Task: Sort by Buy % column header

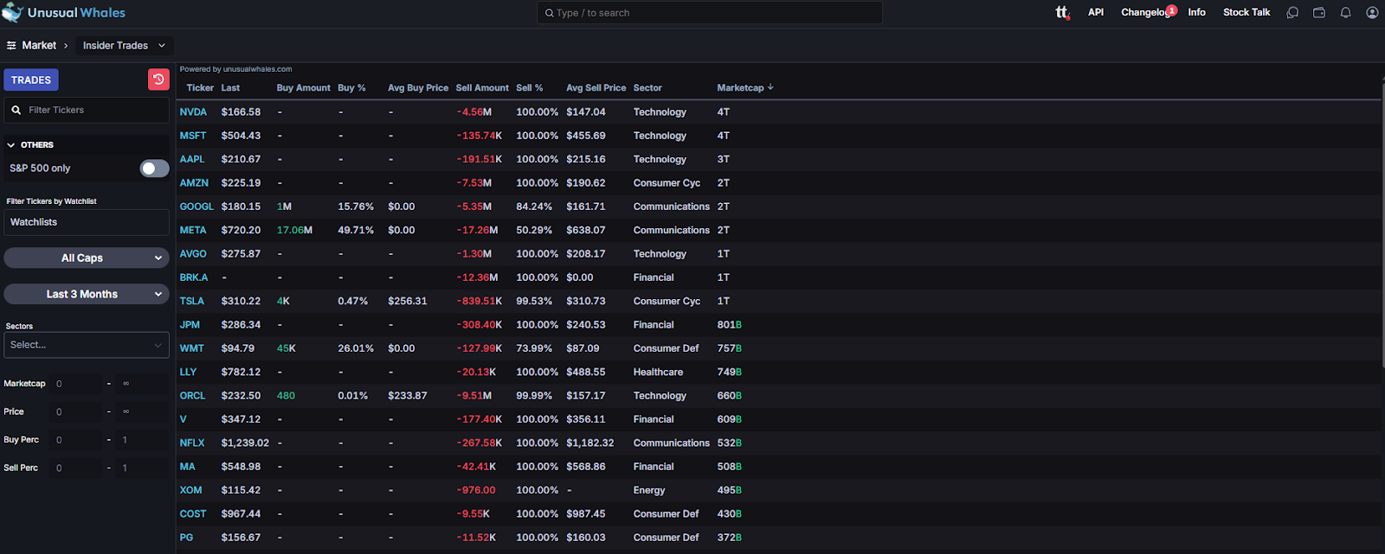Action: [x=351, y=87]
